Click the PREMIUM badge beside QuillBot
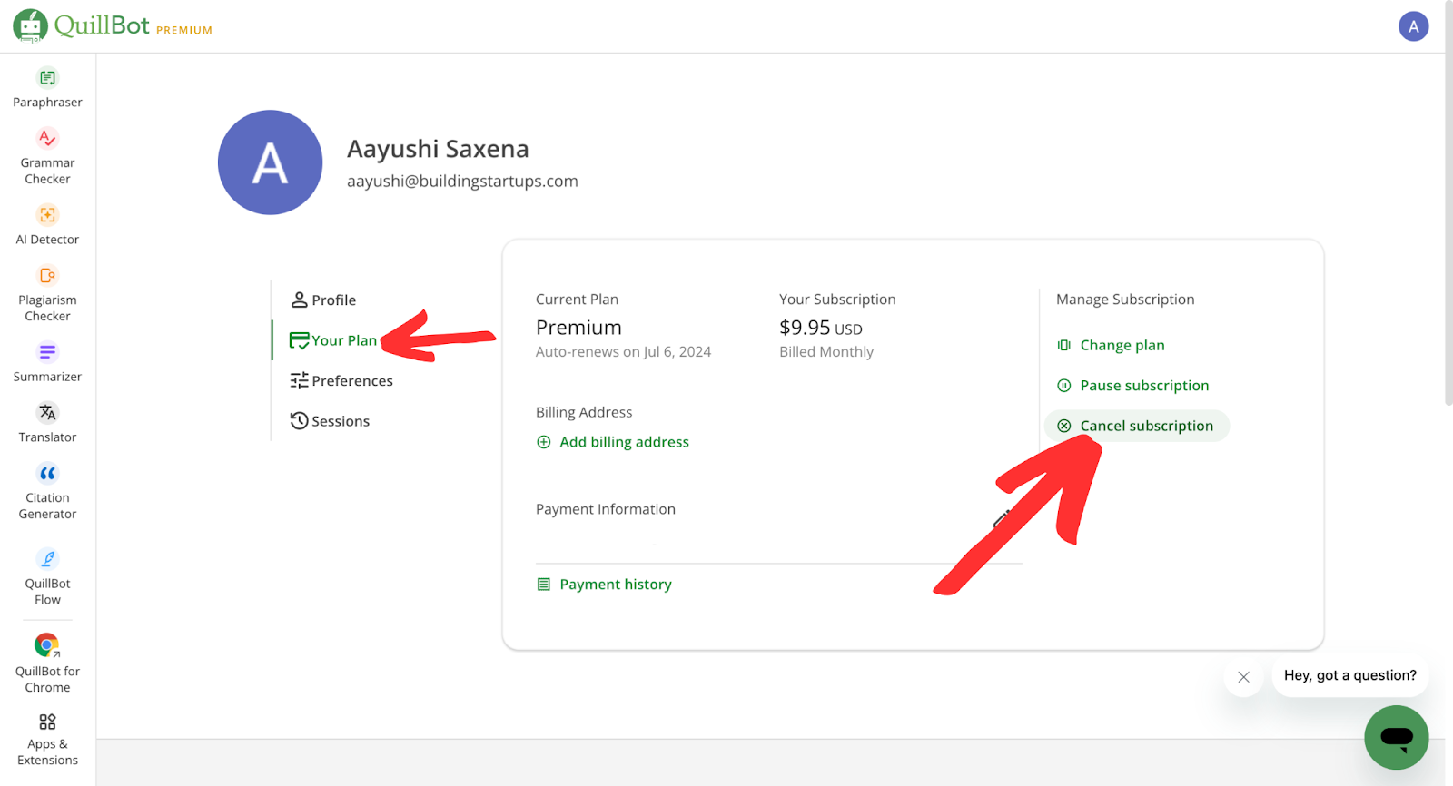This screenshot has width=1453, height=786. coord(184,30)
